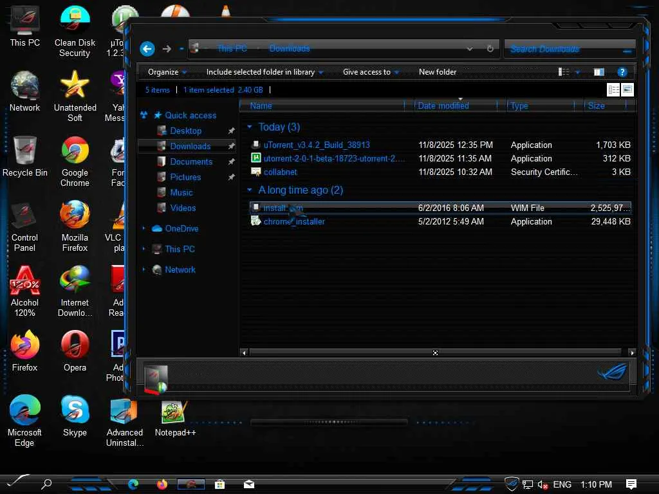Open Clean Disk Security desktop icon

tap(75, 32)
